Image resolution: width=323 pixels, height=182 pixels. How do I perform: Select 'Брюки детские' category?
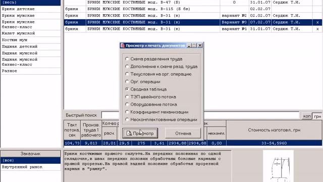[x=30, y=9]
